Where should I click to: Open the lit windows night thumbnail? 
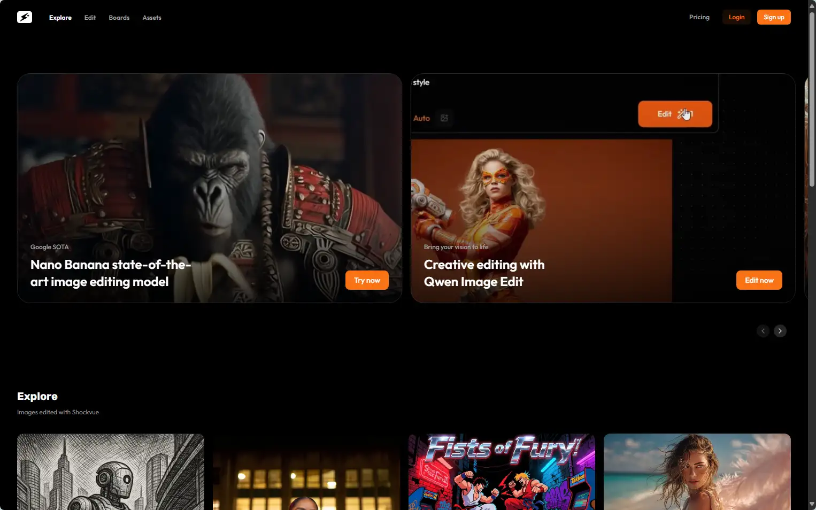(x=306, y=472)
